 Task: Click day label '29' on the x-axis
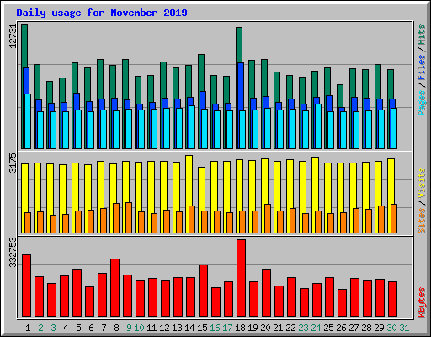379,328
